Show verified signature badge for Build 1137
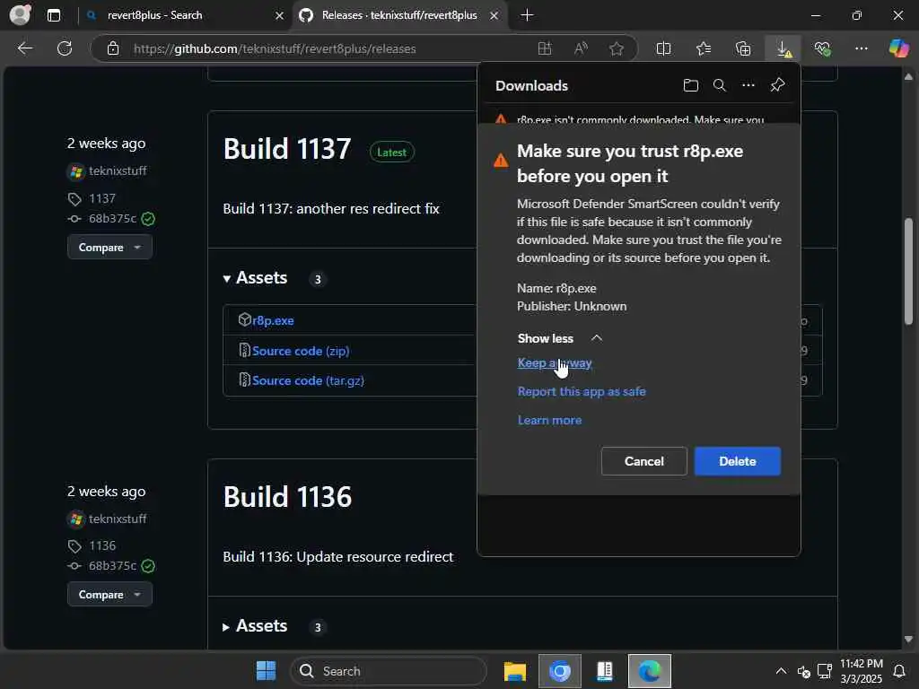The image size is (919, 689). (148, 219)
